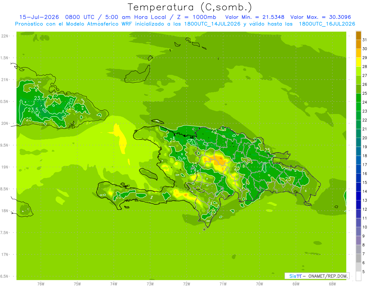Screen dimensions: 373x288
Task: Click the orange legend swatch between 30 and 31
Action: [x=358, y=44]
